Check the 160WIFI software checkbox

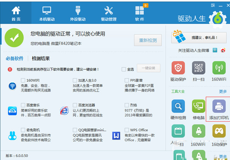[23, 80]
